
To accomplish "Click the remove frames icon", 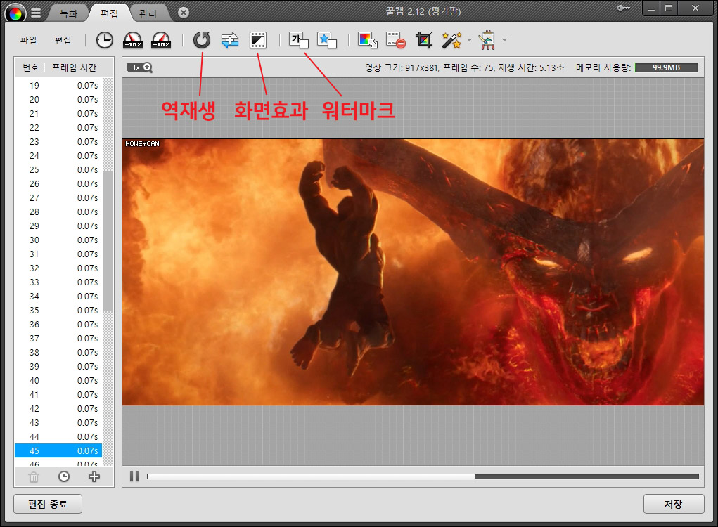I will pos(396,41).
